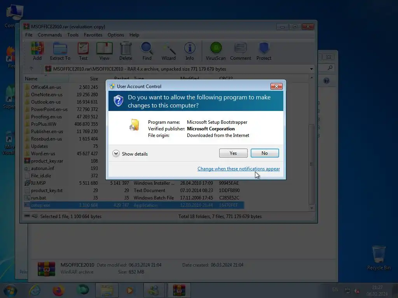Screen dimensions: 398x298
Task: Click the Wizard toolbar icon in WinRAR
Action: tap(169, 52)
